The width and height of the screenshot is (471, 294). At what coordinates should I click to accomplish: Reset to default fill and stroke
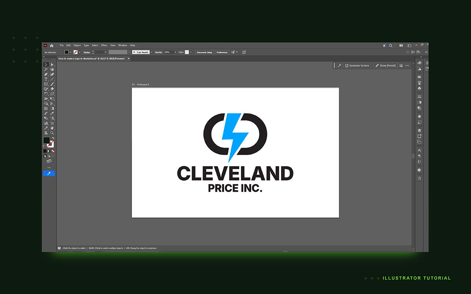pos(44,146)
